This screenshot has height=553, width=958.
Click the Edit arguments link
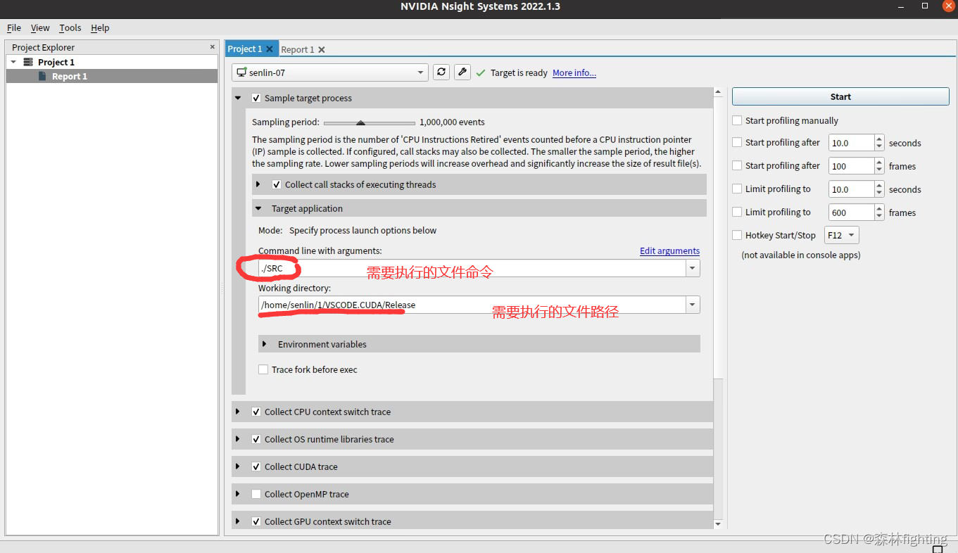click(669, 250)
